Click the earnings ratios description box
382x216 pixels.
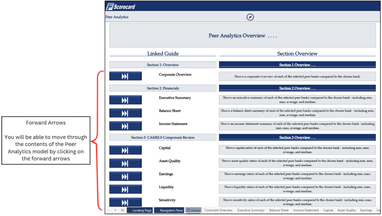tap(297, 176)
